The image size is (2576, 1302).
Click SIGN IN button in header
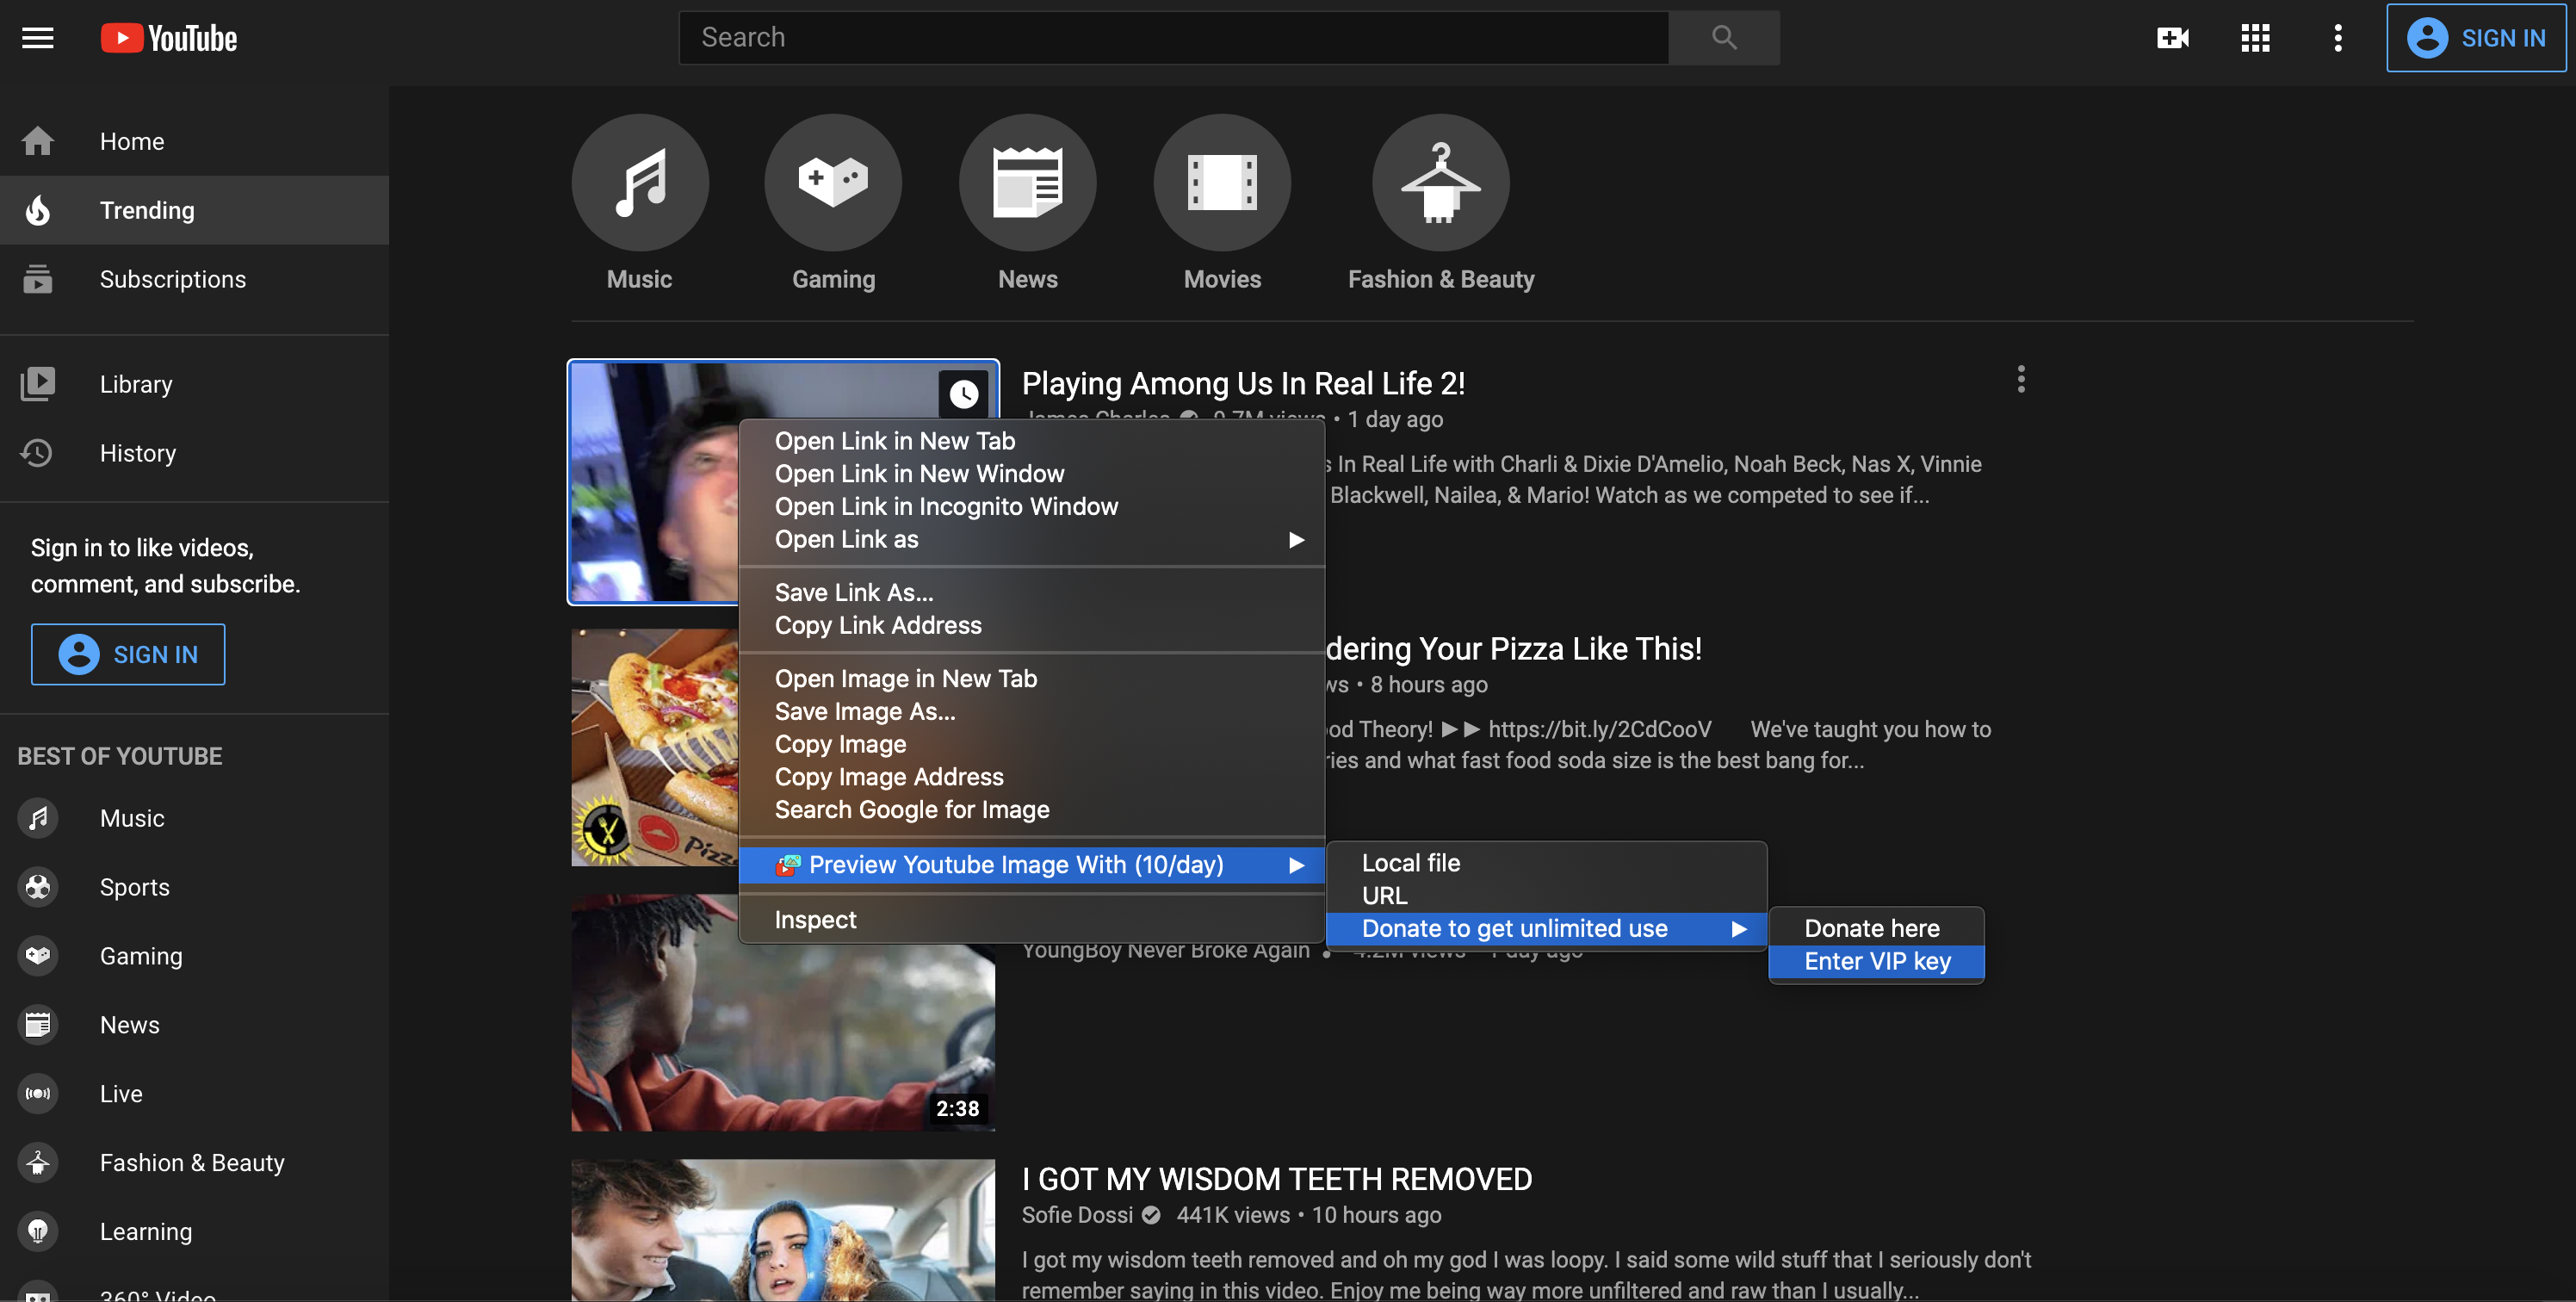coord(2476,38)
